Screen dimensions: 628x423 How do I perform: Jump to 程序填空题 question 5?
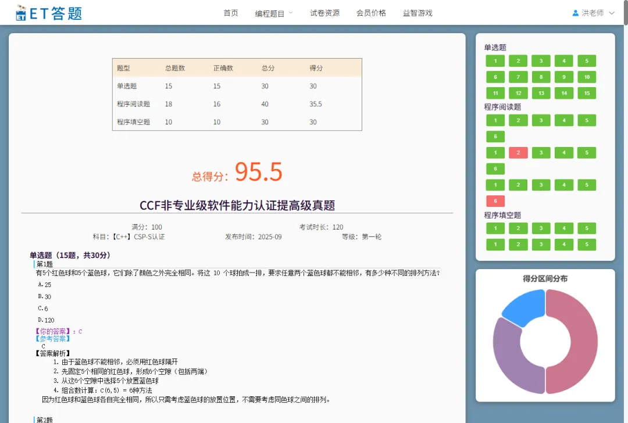(587, 228)
